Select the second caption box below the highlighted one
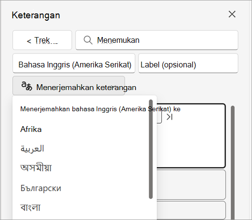Screen dimensions: 252x220 [x=191, y=184]
